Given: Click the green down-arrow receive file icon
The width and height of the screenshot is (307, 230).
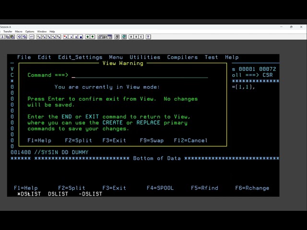Looking at the screenshot, I should click(93, 37).
